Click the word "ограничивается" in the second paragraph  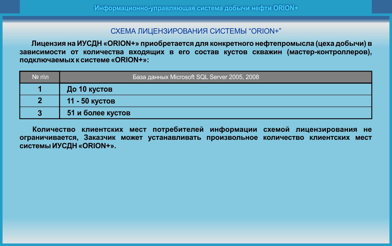click(x=48, y=138)
